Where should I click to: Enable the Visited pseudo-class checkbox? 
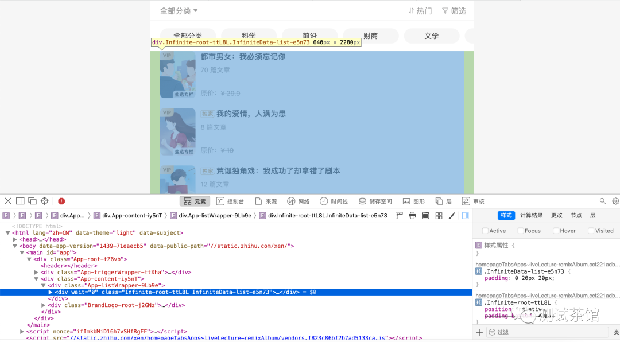coord(591,231)
